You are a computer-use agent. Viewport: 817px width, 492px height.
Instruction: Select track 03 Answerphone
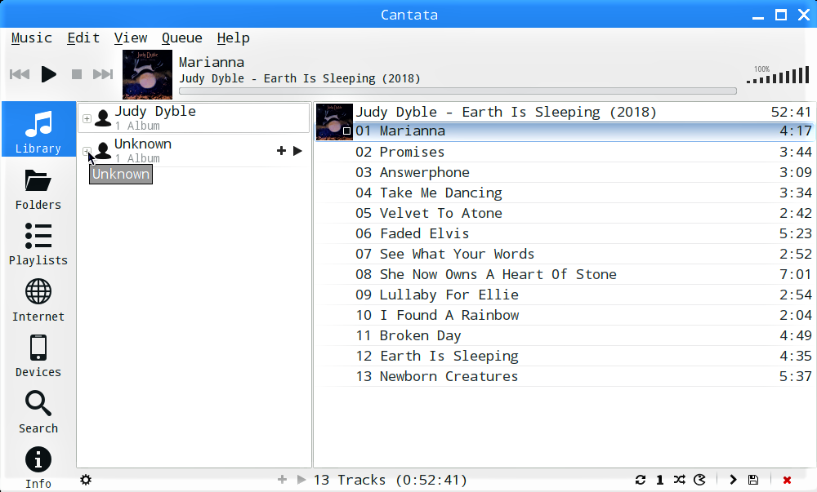(x=565, y=172)
